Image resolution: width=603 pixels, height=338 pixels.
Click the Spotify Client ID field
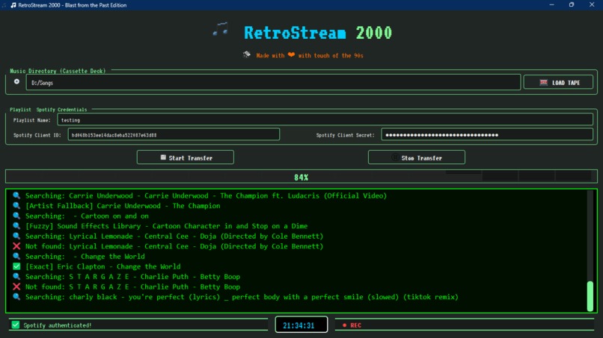174,134
